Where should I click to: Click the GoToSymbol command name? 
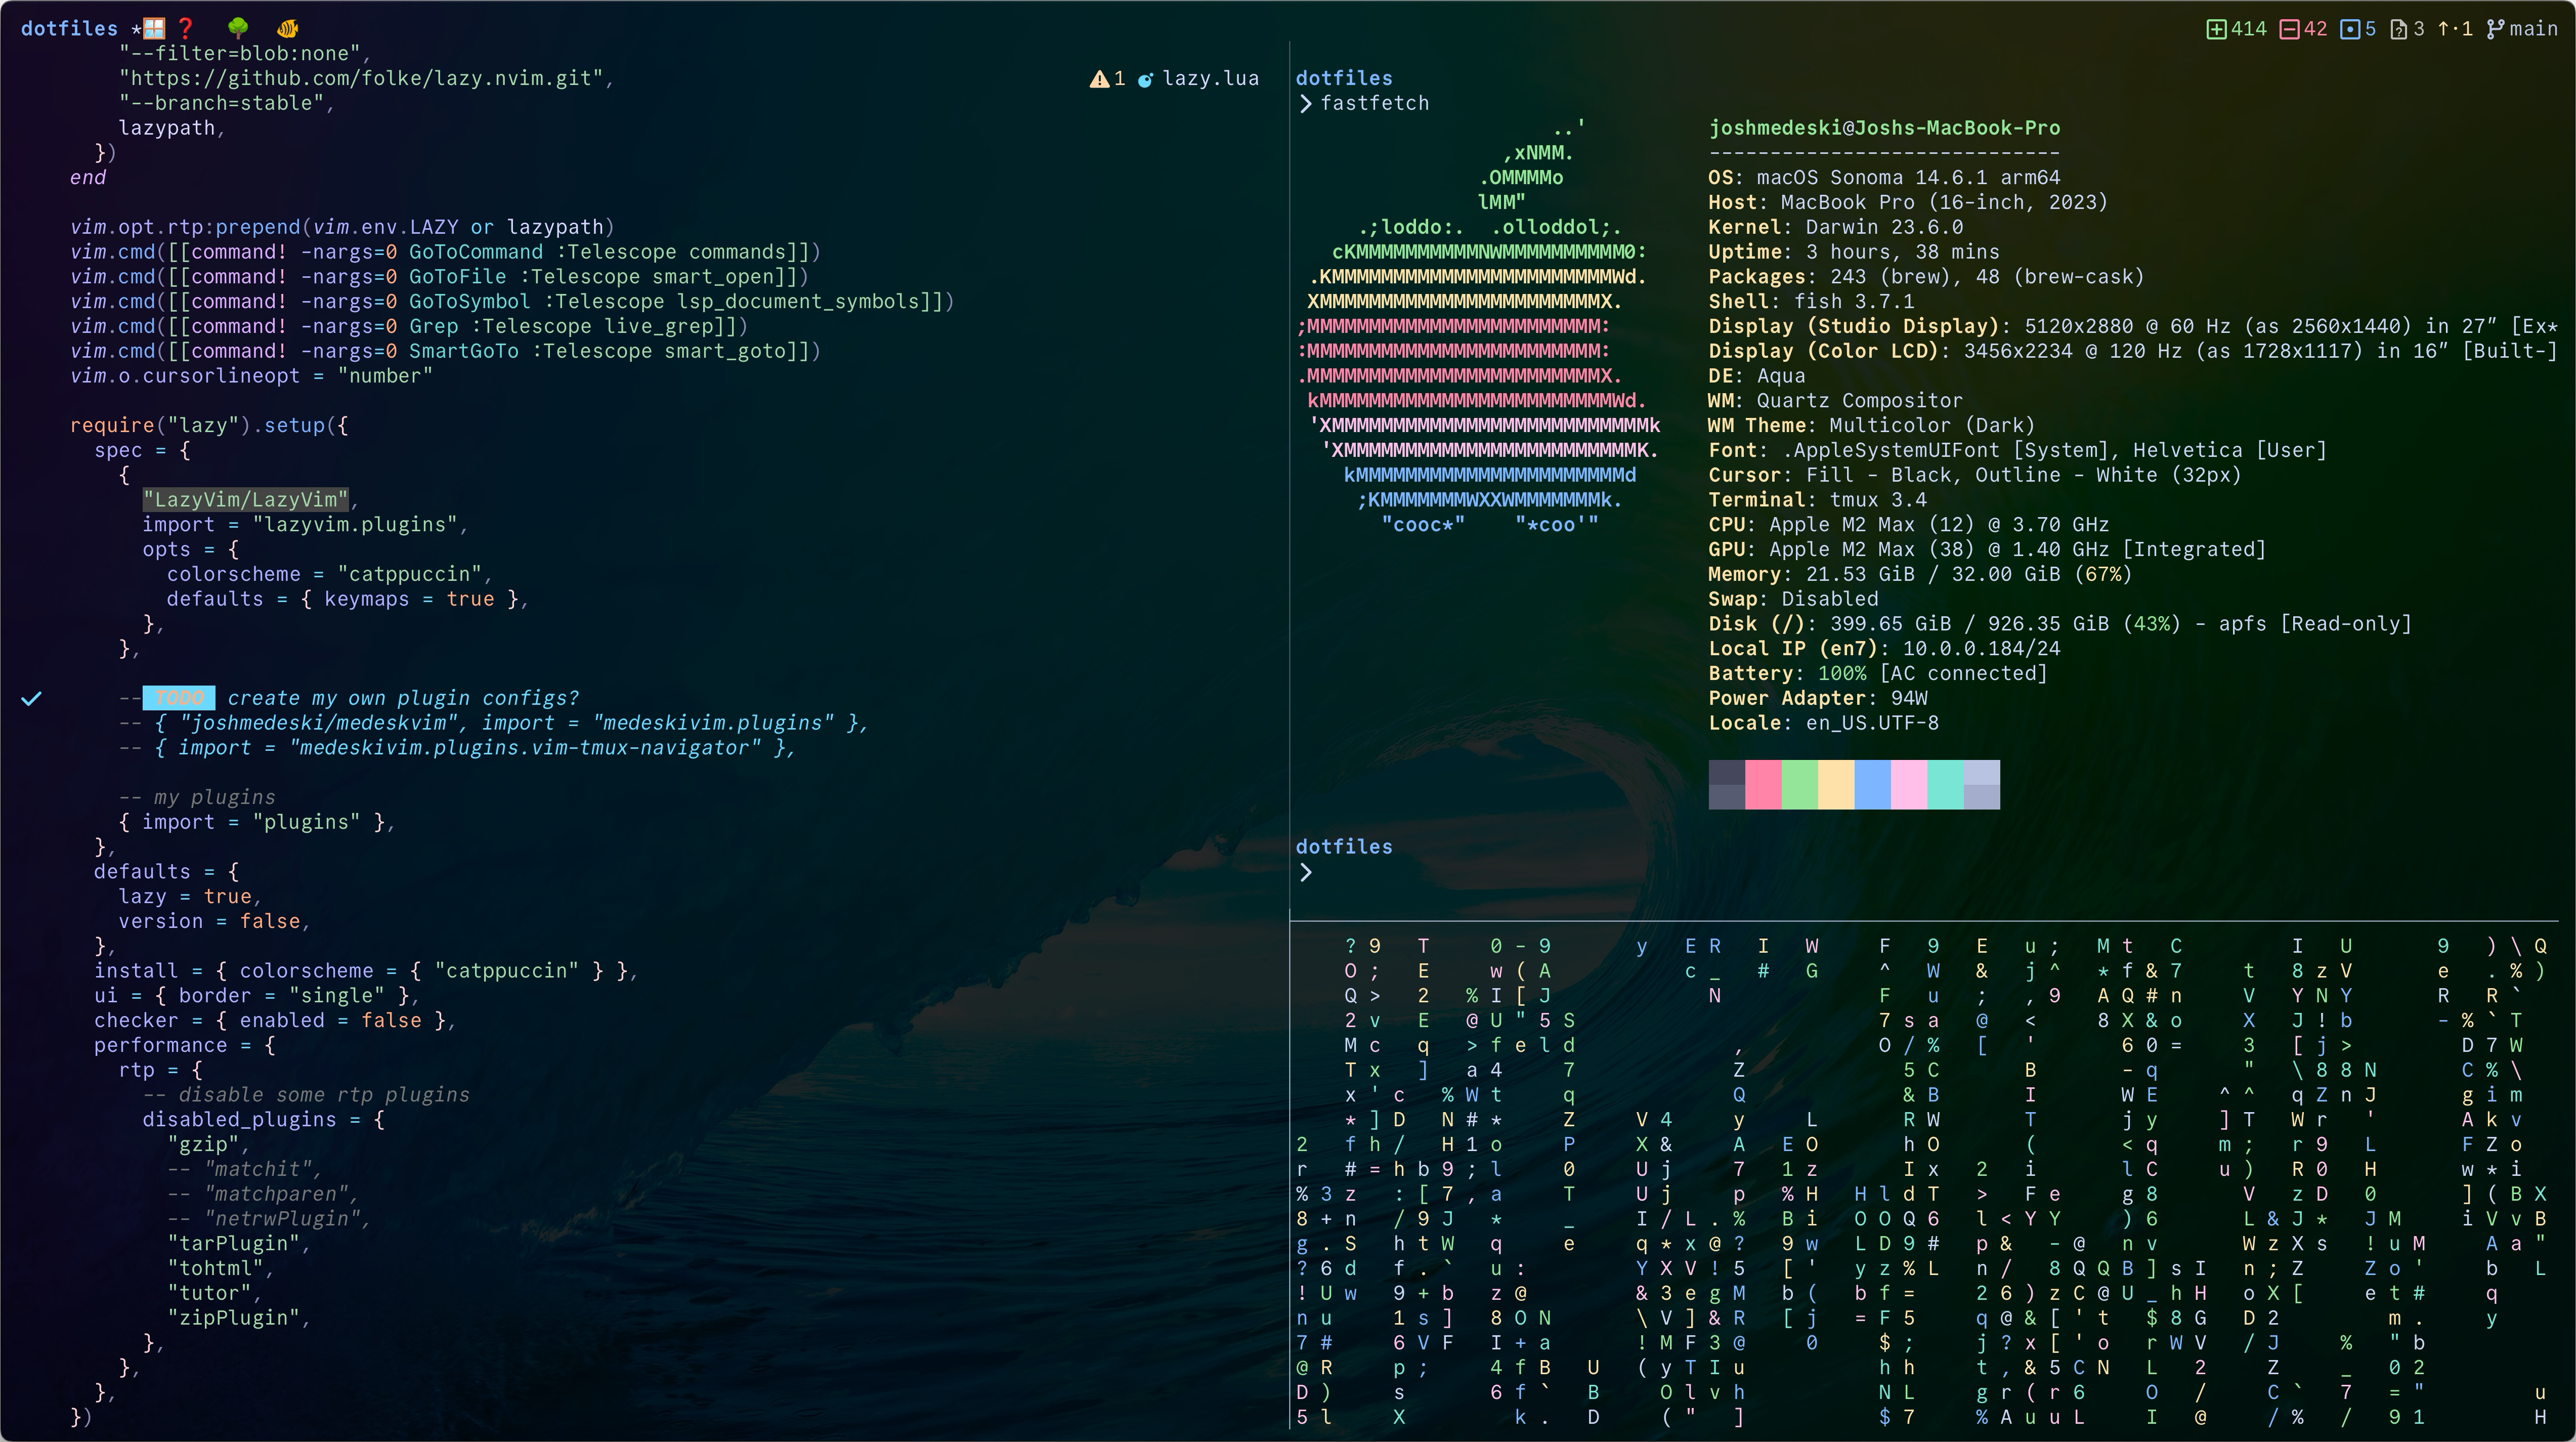click(x=470, y=301)
